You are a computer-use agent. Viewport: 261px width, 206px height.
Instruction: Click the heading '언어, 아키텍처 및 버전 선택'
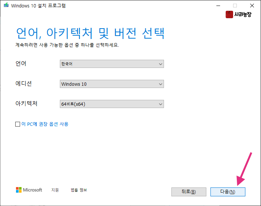[90, 33]
